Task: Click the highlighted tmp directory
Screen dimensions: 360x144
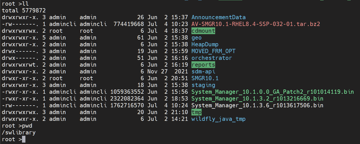Action: point(196,112)
